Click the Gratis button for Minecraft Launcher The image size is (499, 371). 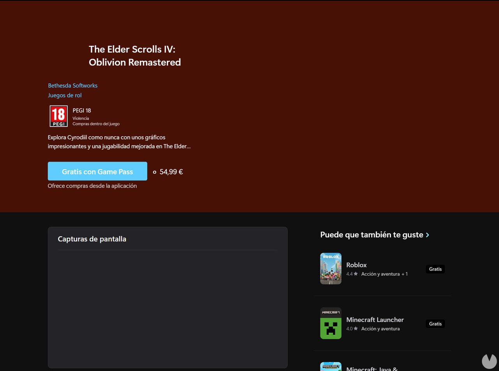(x=435, y=324)
